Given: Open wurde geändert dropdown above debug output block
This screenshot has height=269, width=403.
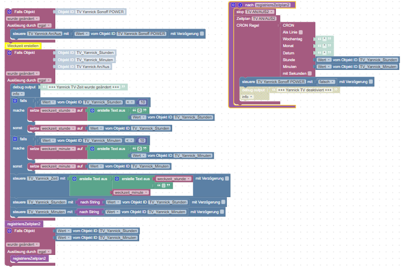Looking at the screenshot, I should (23, 73).
